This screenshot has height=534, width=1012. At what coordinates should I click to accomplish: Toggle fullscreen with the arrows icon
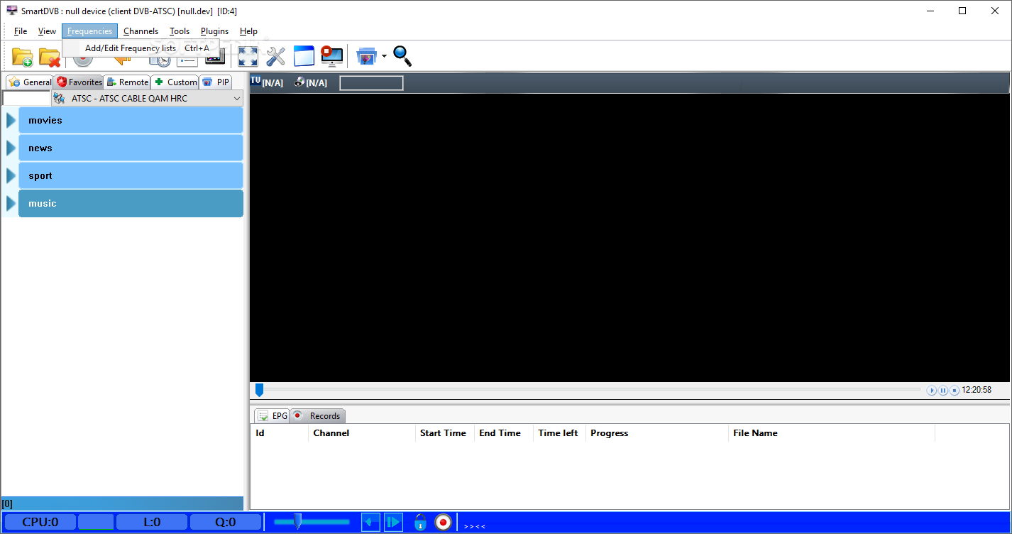click(248, 56)
